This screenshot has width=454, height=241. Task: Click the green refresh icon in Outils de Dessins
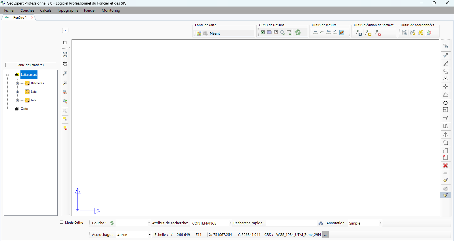(x=298, y=33)
